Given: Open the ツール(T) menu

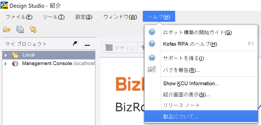Looking at the screenshot, I should tap(54, 17).
